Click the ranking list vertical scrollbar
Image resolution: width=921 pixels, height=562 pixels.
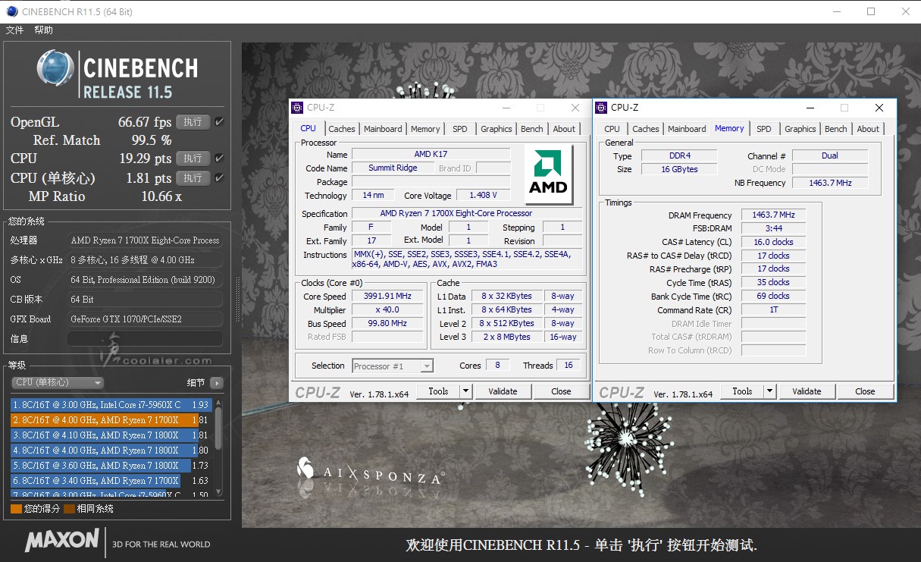click(x=218, y=446)
